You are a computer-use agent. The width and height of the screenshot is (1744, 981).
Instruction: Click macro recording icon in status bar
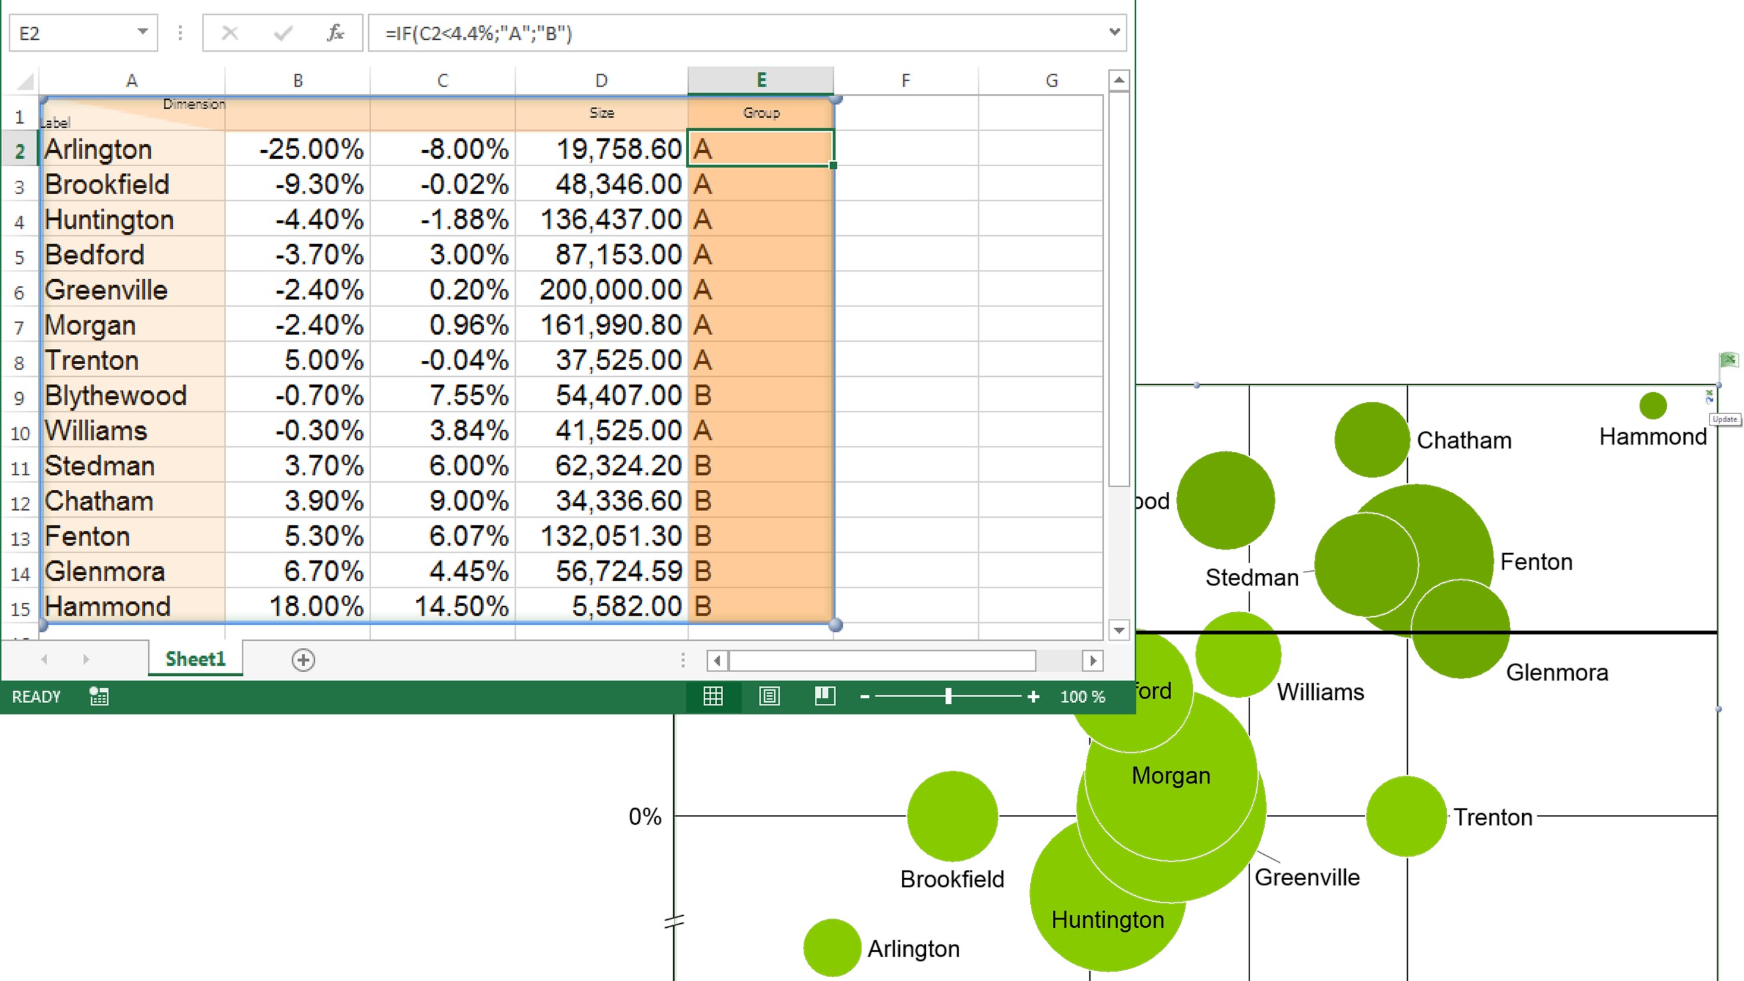point(99,696)
